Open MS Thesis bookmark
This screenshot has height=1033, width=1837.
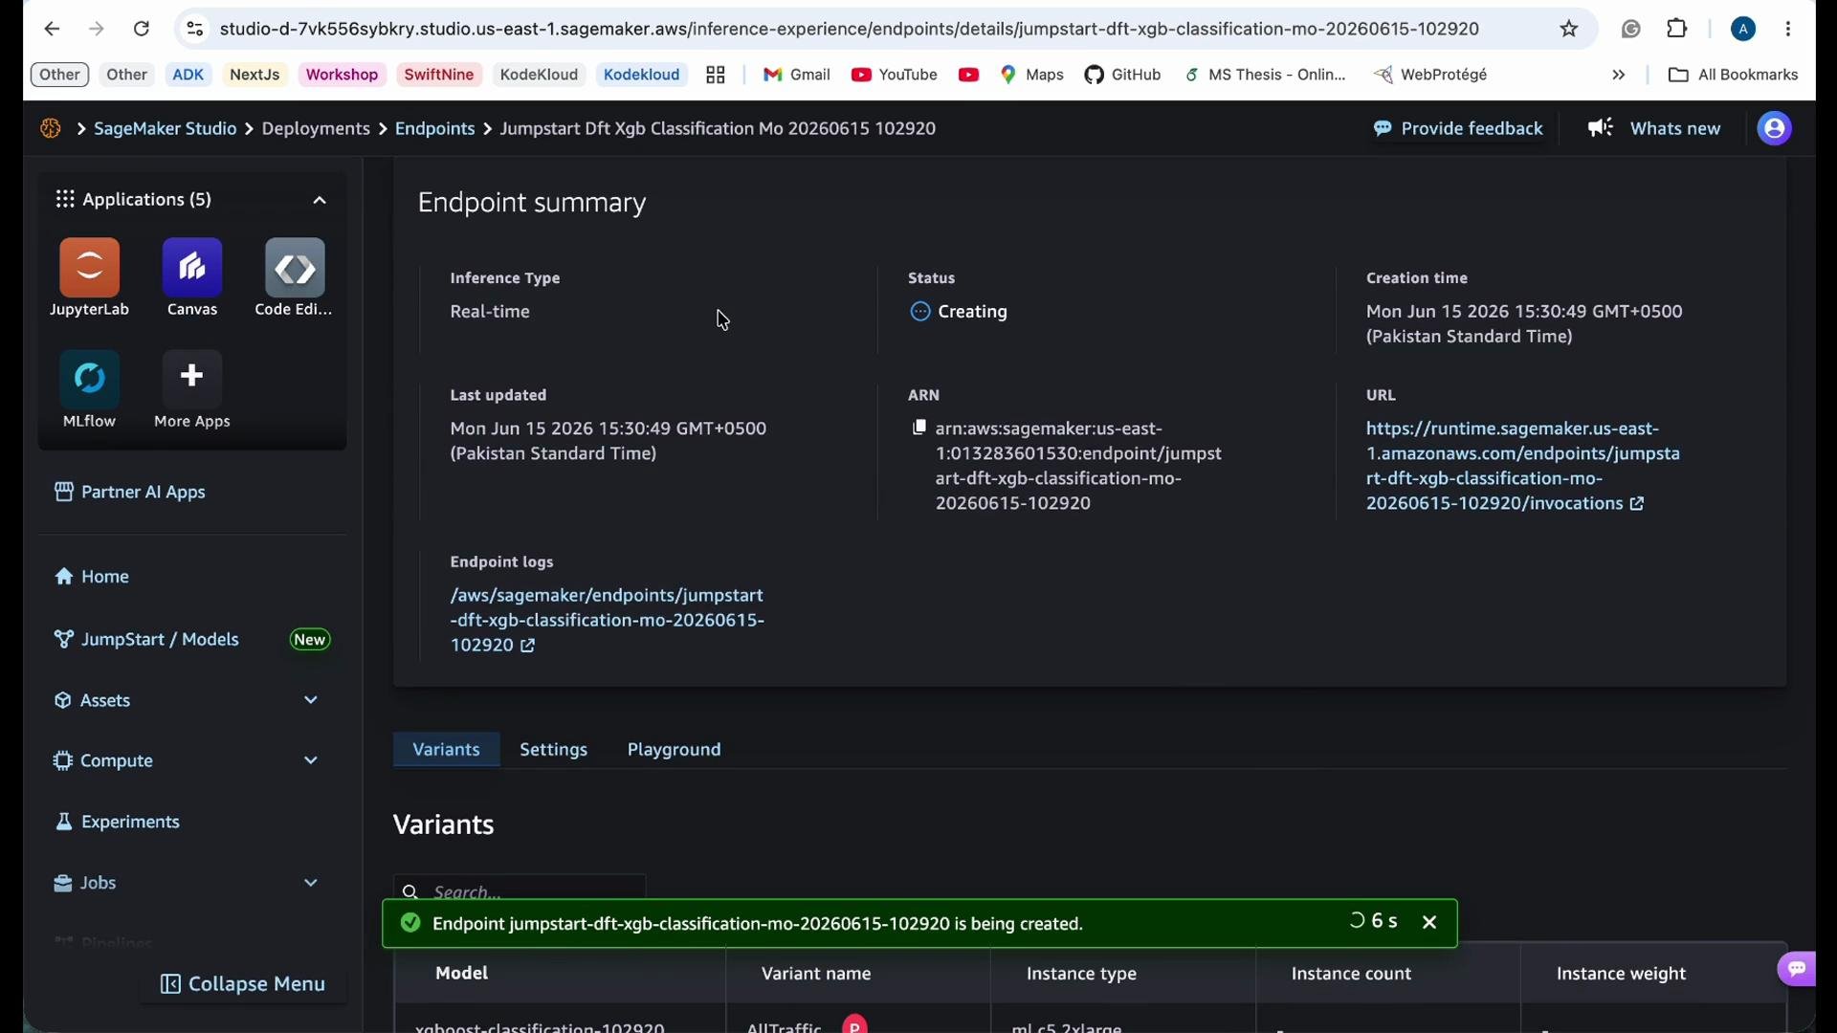click(x=1265, y=75)
